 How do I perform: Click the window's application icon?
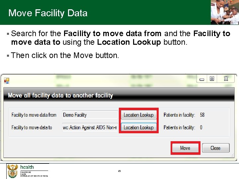(x=7, y=81)
